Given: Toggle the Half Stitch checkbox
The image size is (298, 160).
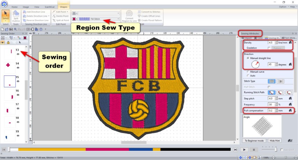Looking at the screenshot, I should tap(269, 87).
